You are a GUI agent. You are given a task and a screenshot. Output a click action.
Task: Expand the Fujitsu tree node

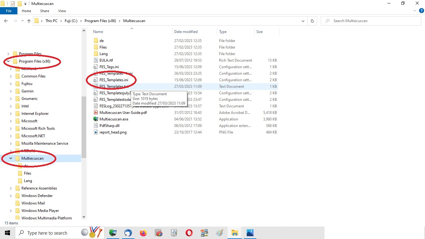[11, 84]
